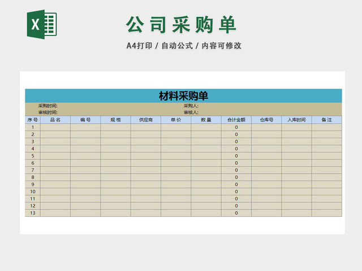Select the 供应商 column header
This screenshot has width=362, height=271.
[x=146, y=120]
